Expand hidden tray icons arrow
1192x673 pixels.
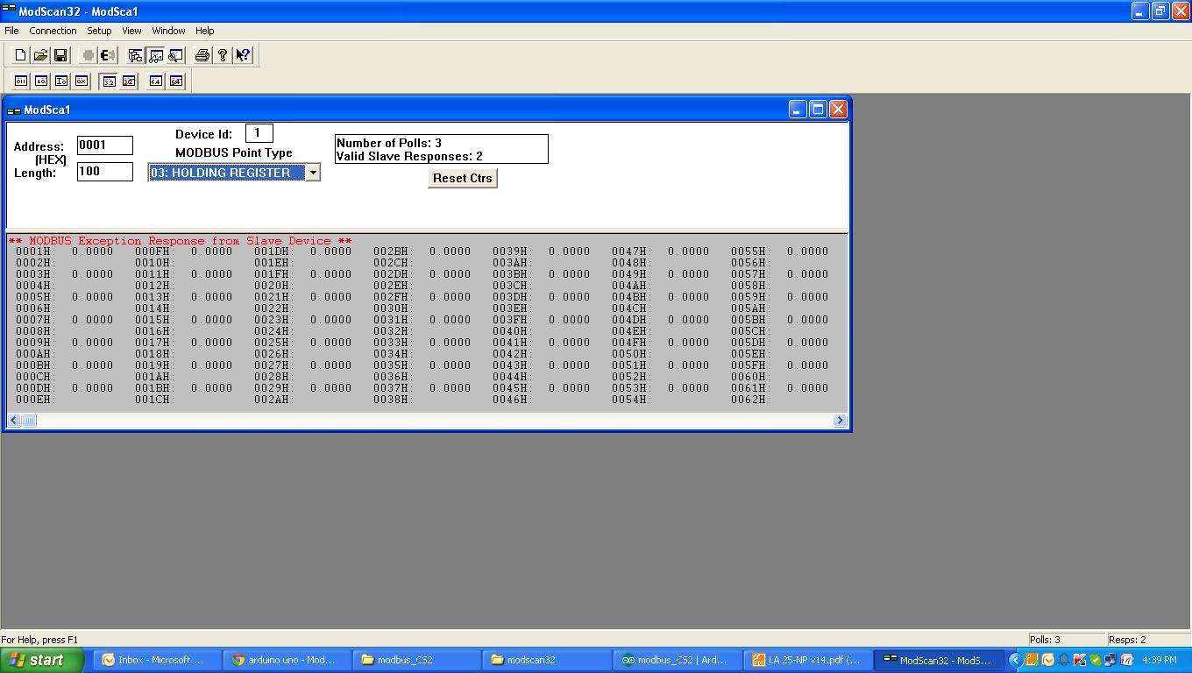(x=1015, y=660)
